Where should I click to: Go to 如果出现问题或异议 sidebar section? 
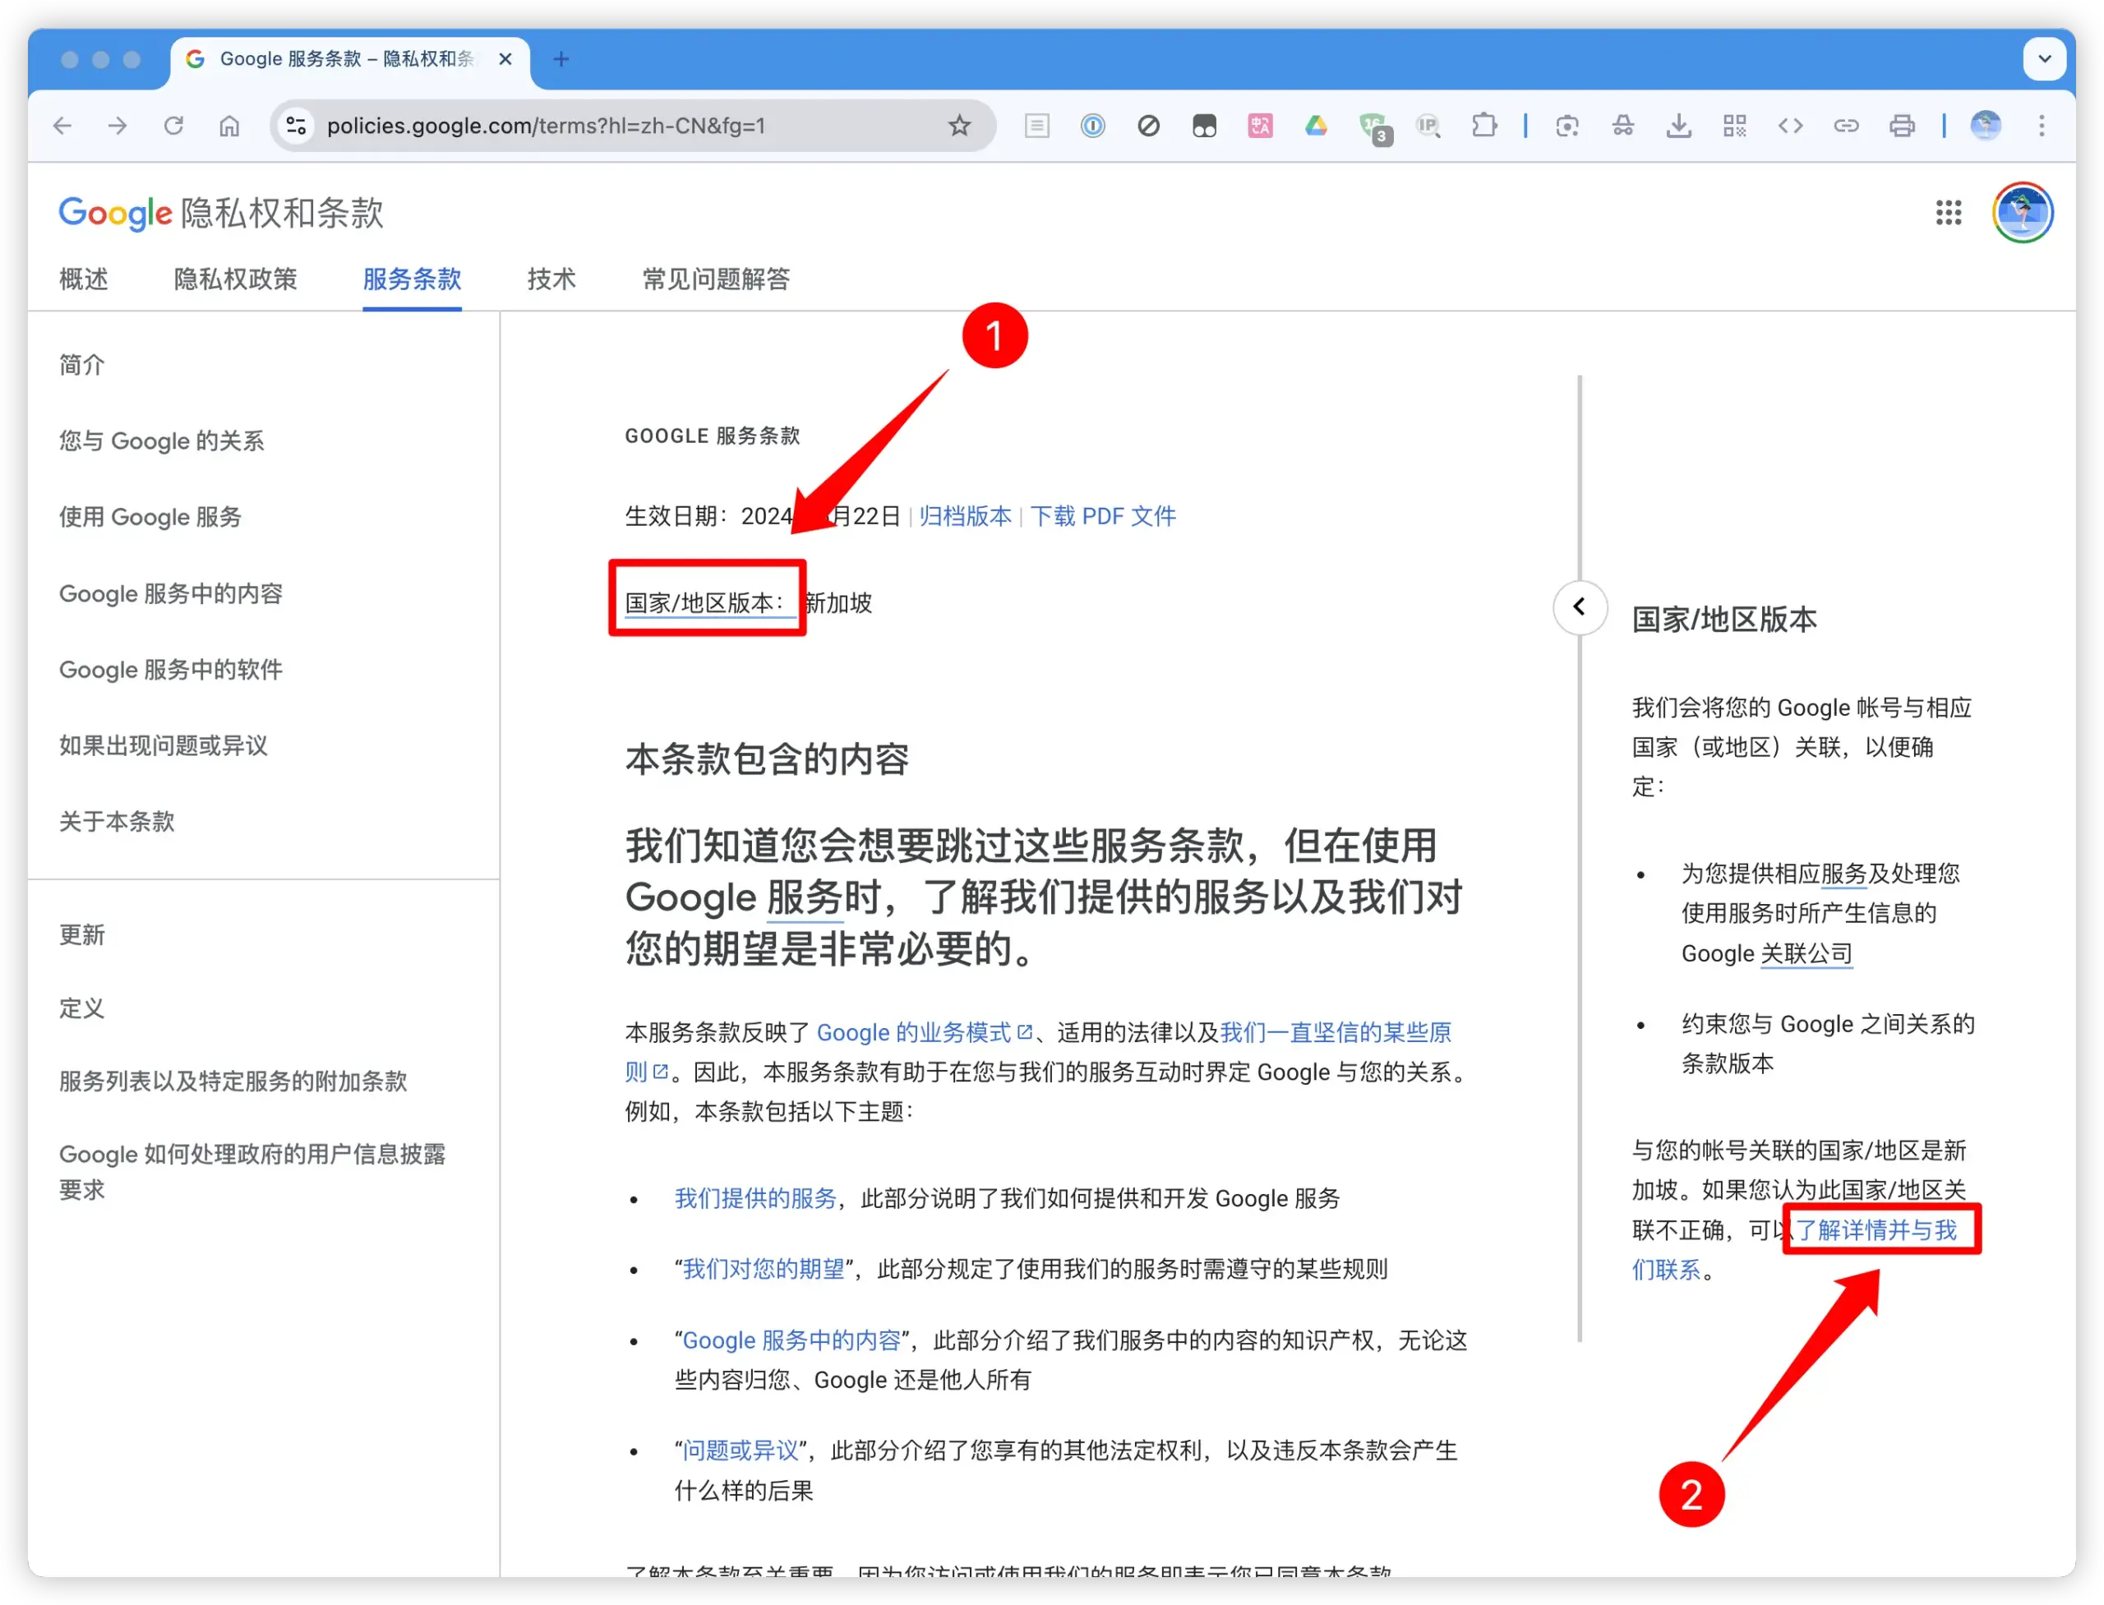point(164,745)
